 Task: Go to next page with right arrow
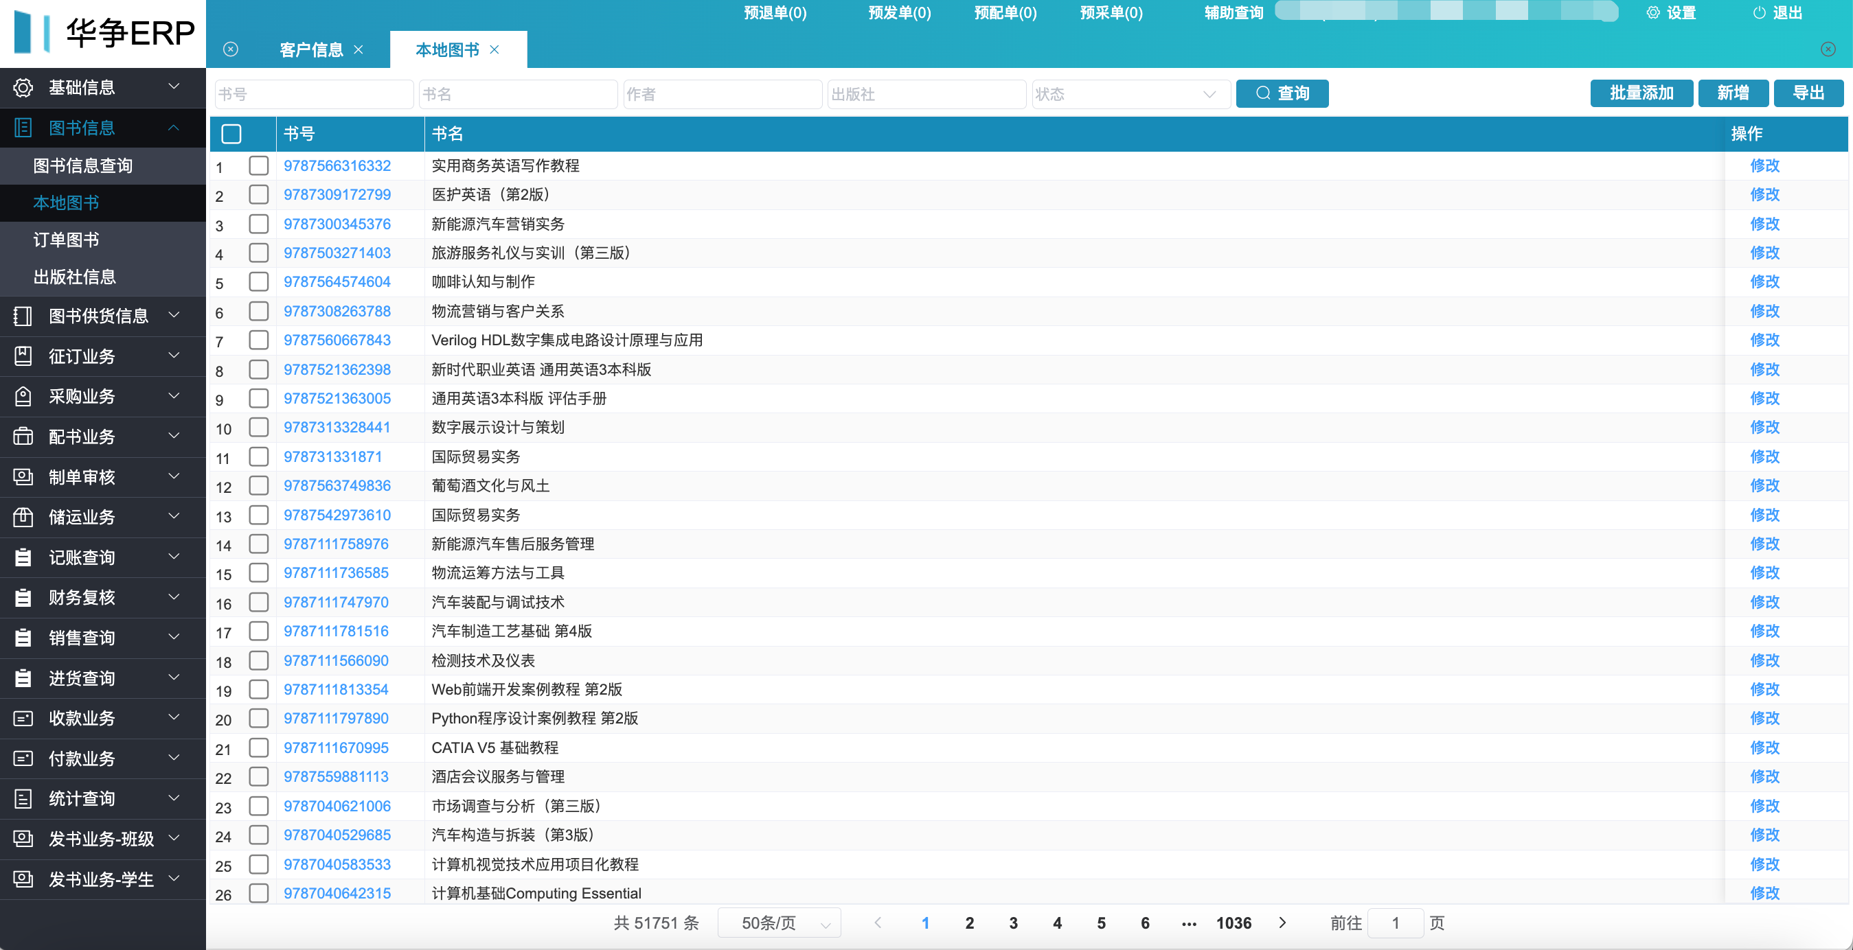[x=1282, y=923]
